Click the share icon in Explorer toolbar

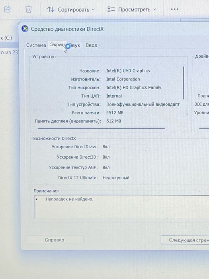coord(7,9)
